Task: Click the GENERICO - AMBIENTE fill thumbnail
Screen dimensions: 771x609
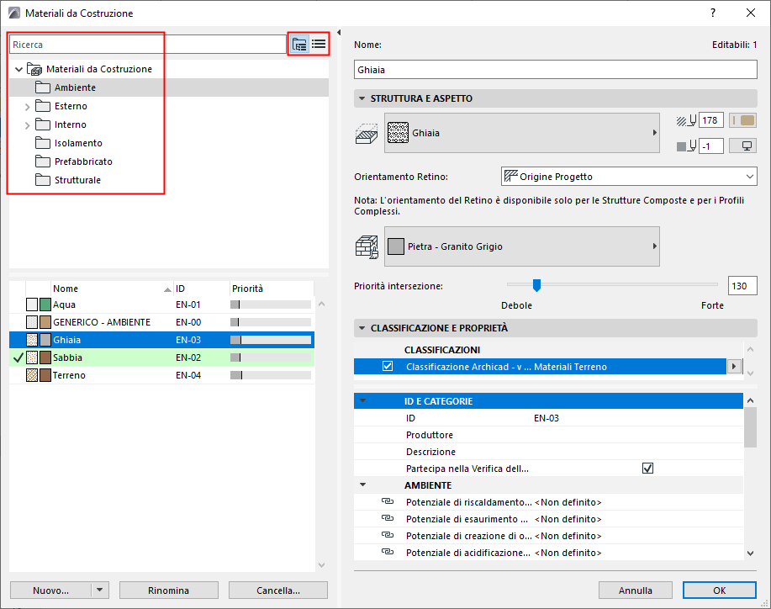Action: pyautogui.click(x=32, y=322)
